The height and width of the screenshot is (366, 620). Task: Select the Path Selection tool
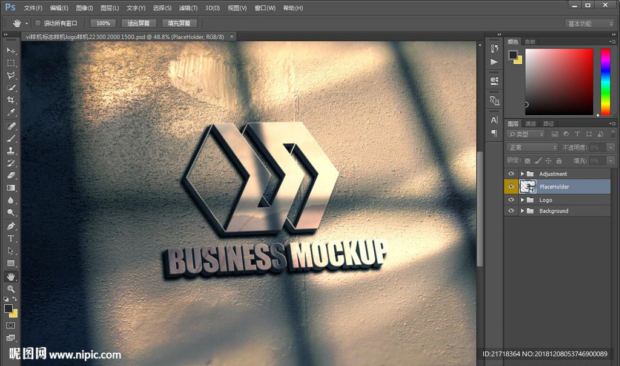pos(11,251)
